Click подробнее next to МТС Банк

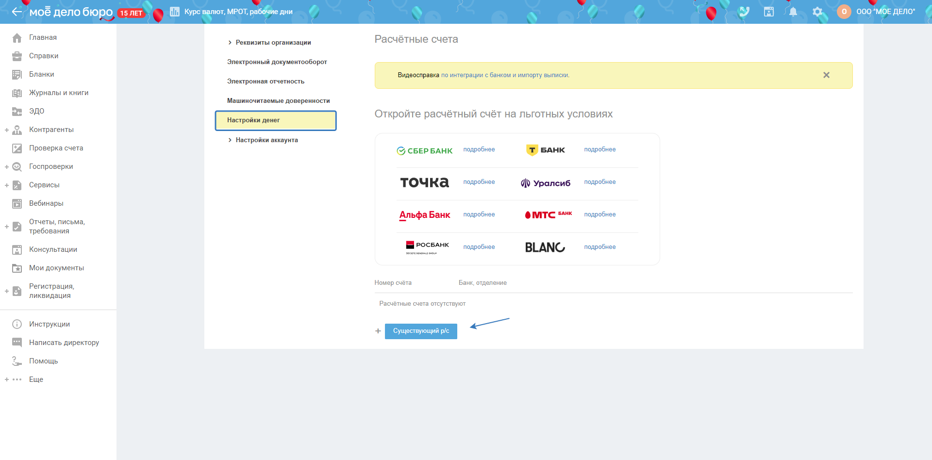600,214
